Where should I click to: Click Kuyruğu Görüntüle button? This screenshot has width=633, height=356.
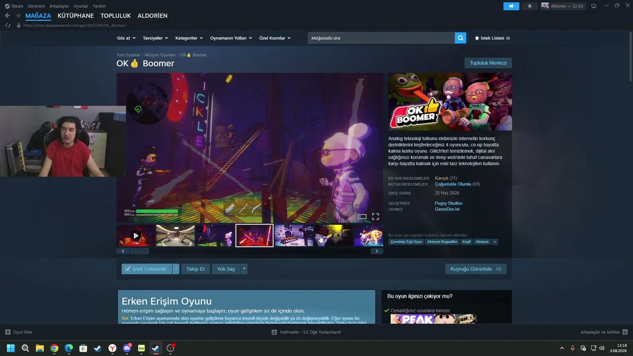(x=476, y=269)
